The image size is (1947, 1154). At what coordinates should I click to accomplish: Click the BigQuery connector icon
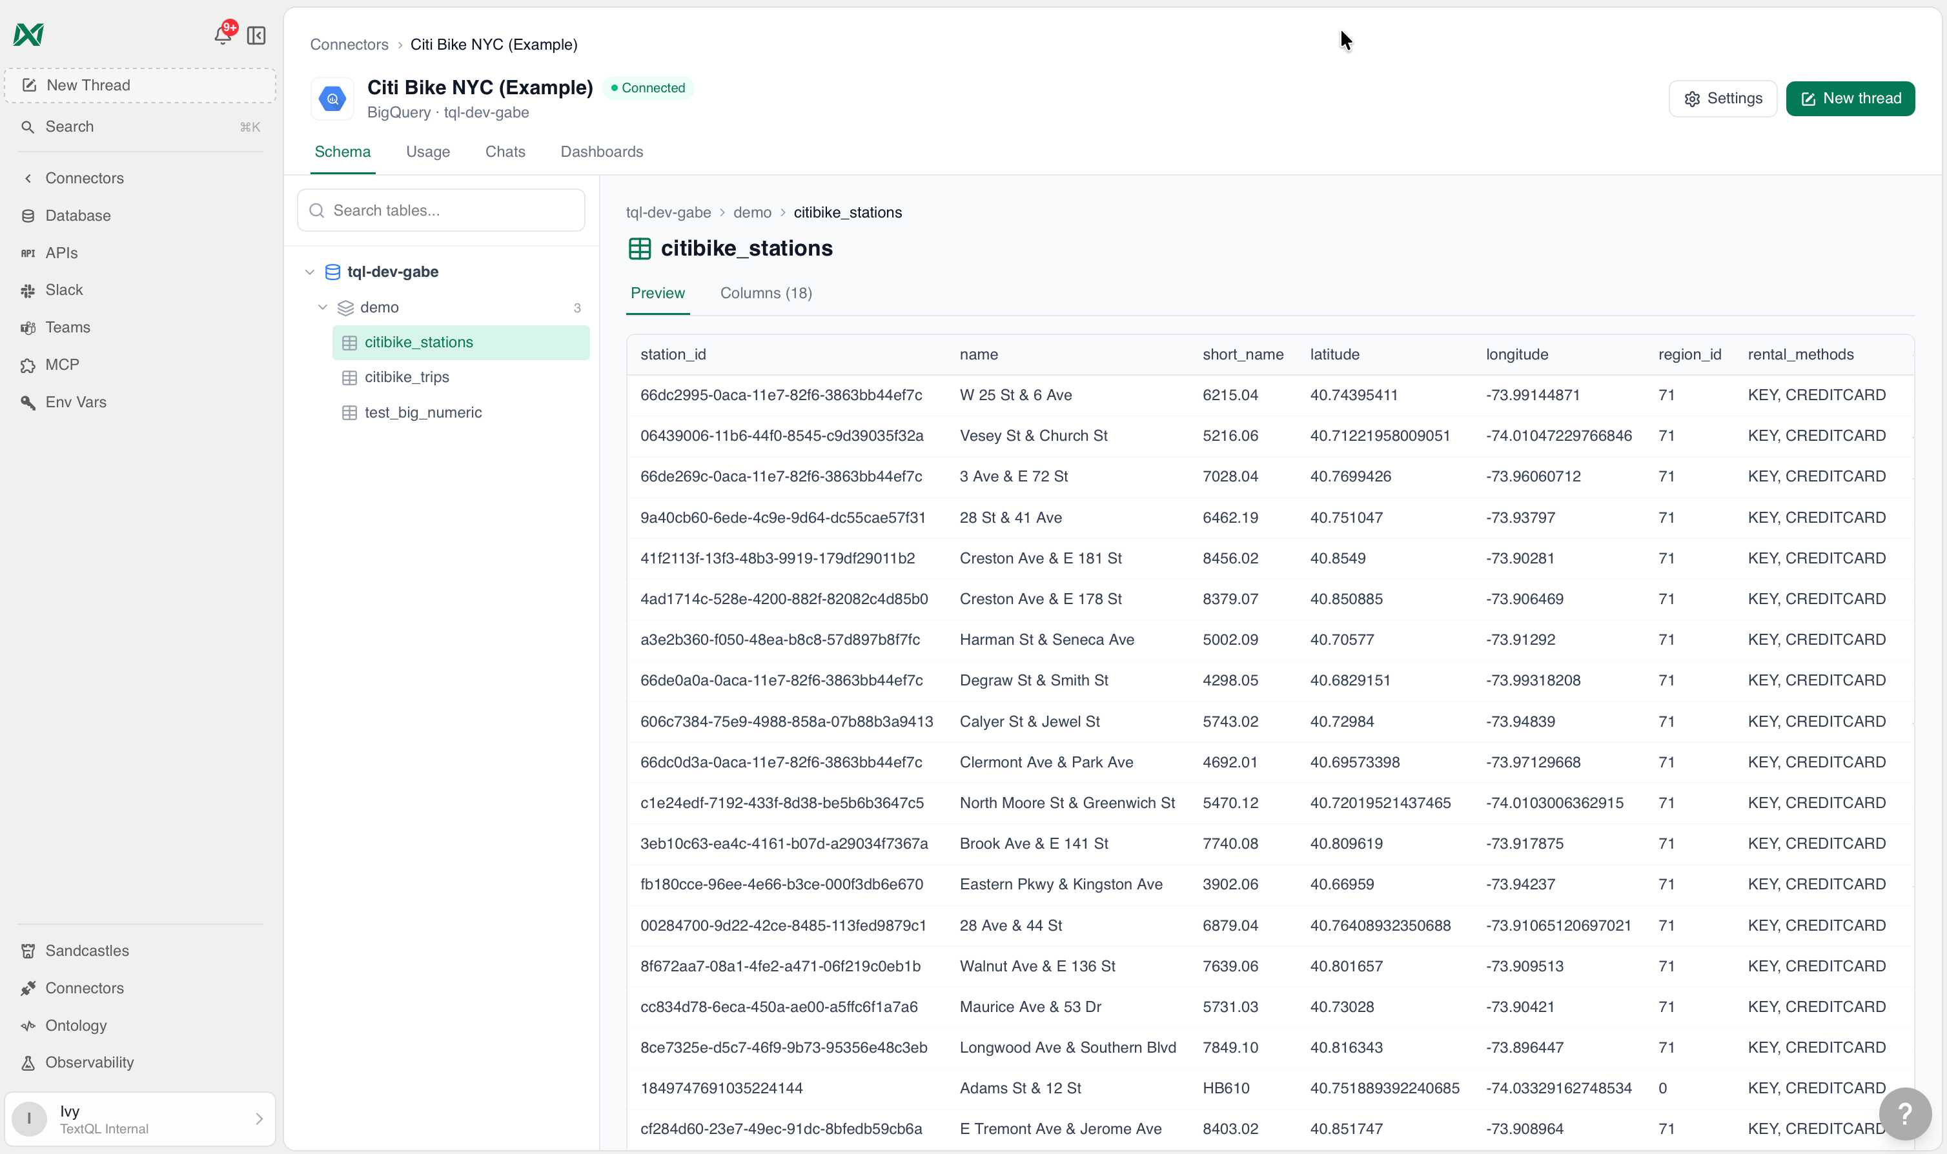[333, 99]
